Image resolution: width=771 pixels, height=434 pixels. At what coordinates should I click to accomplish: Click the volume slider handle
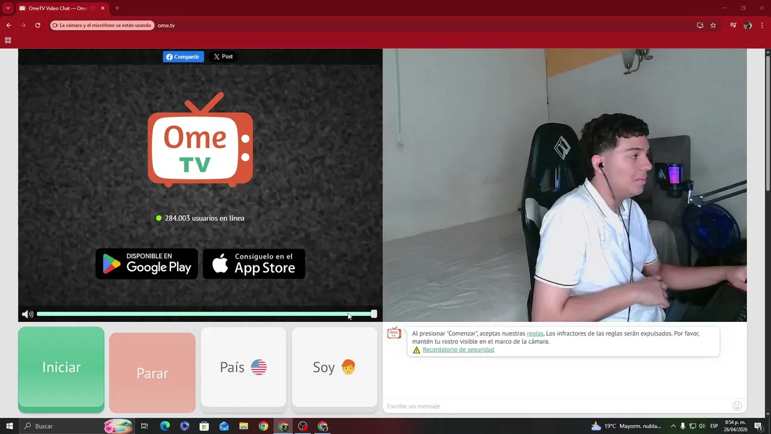pos(374,314)
